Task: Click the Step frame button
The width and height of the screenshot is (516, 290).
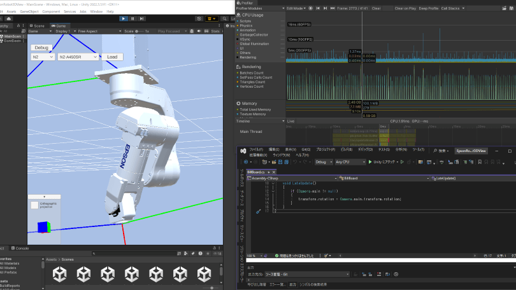Action: 141,18
